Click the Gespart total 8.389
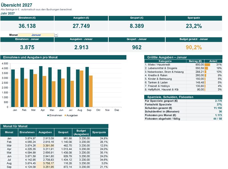228x169 pixels. [137, 26]
